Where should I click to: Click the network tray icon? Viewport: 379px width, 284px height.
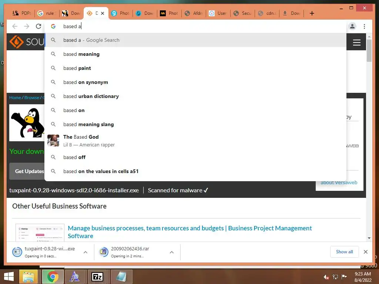pos(335,277)
